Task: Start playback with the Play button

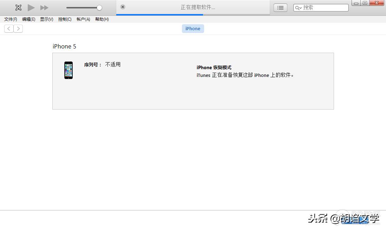Action: (31, 8)
